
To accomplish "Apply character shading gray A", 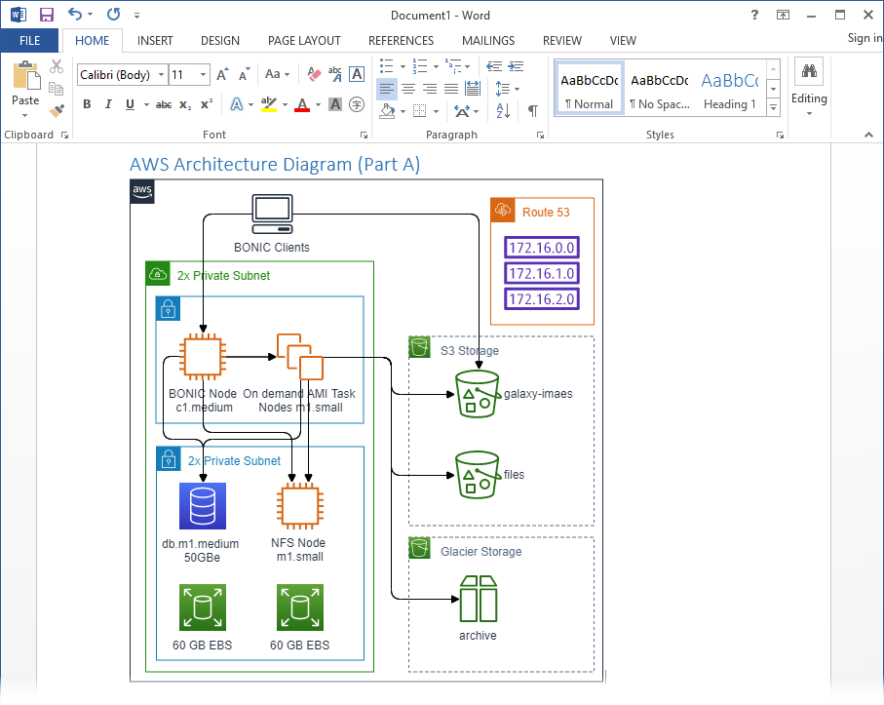I will coord(335,104).
